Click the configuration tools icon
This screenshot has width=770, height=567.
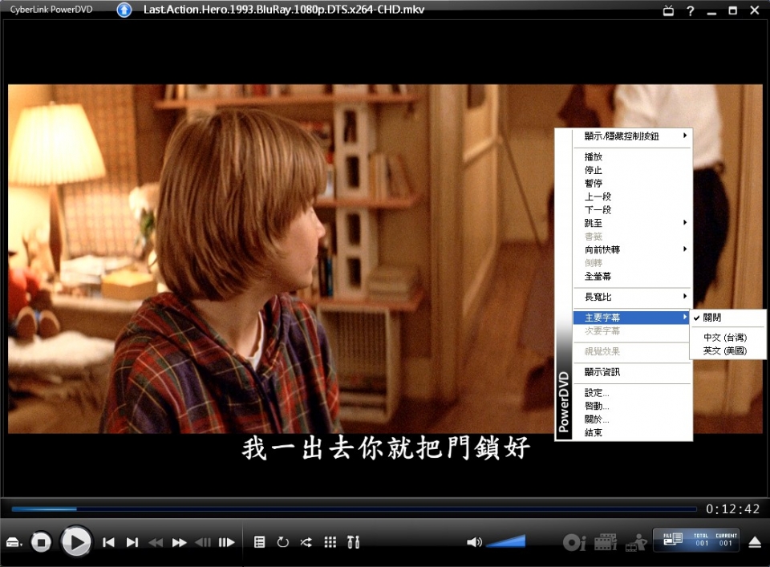click(353, 542)
